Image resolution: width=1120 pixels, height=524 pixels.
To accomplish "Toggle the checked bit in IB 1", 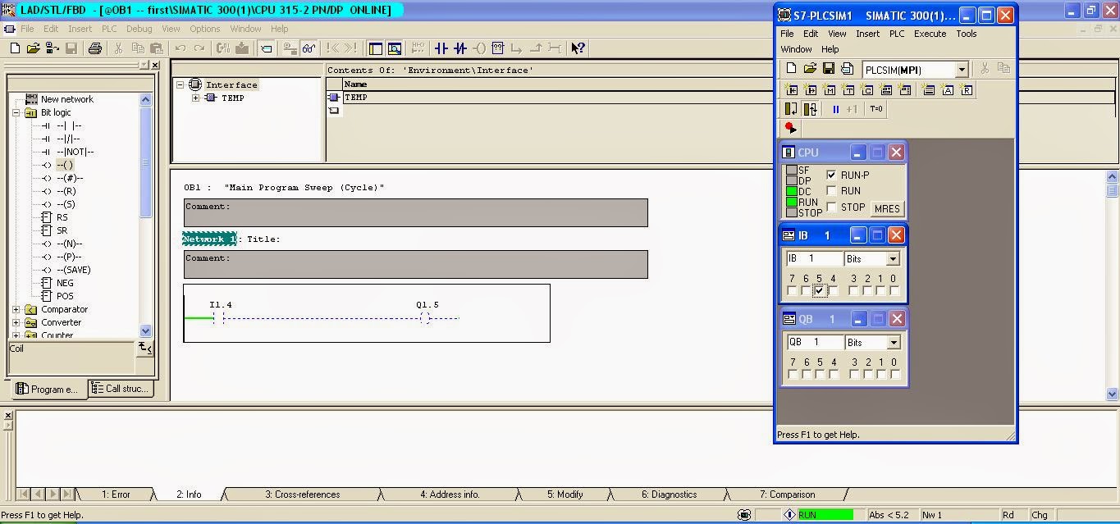I will coord(819,291).
